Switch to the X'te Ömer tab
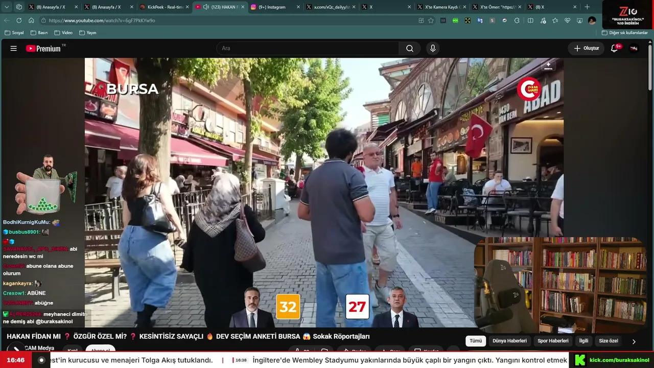 pos(498,7)
